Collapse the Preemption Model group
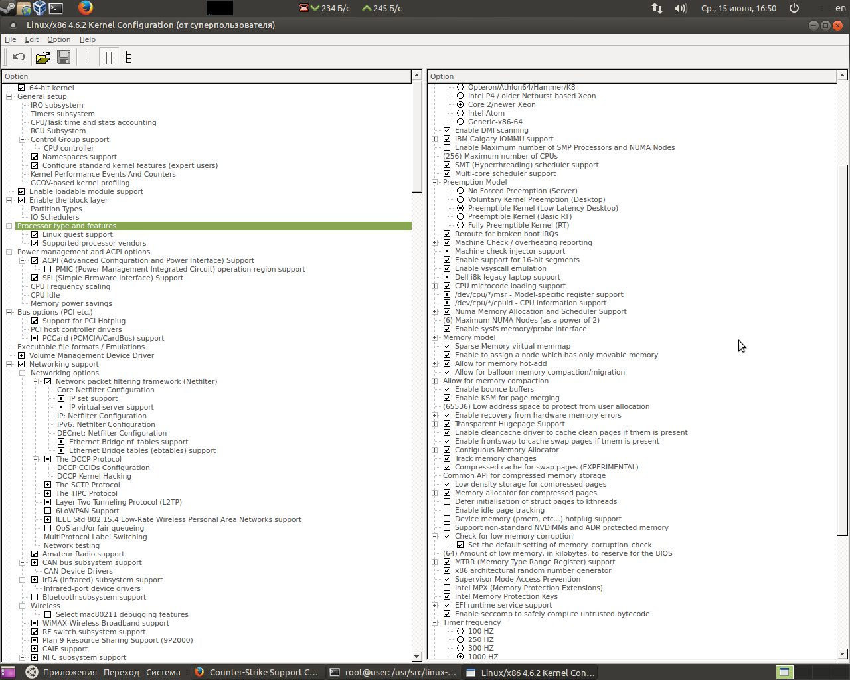Screen dimensions: 850x680 (435, 182)
